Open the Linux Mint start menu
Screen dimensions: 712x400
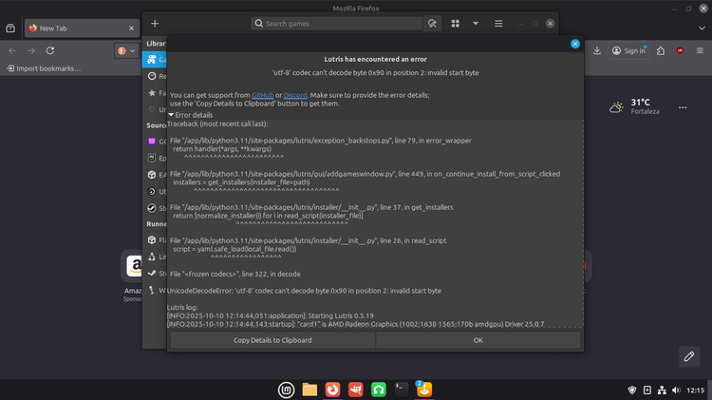[286, 390]
